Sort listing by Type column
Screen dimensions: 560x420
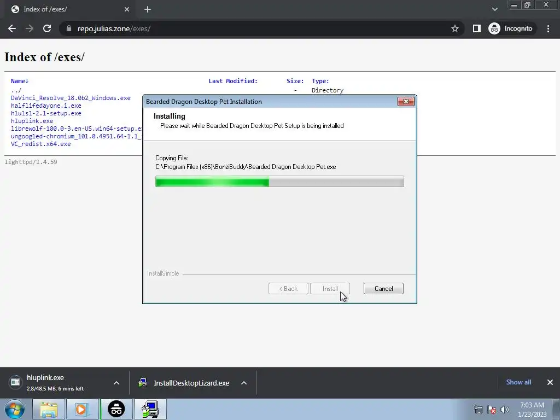click(320, 81)
